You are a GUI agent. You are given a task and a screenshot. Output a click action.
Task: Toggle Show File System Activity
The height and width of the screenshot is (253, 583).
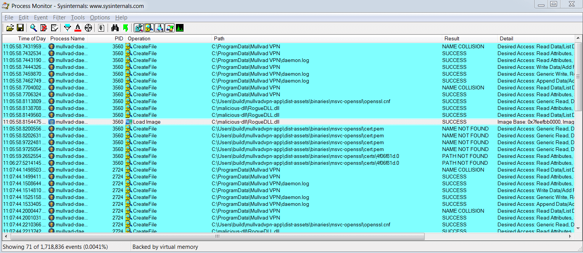pyautogui.click(x=149, y=28)
